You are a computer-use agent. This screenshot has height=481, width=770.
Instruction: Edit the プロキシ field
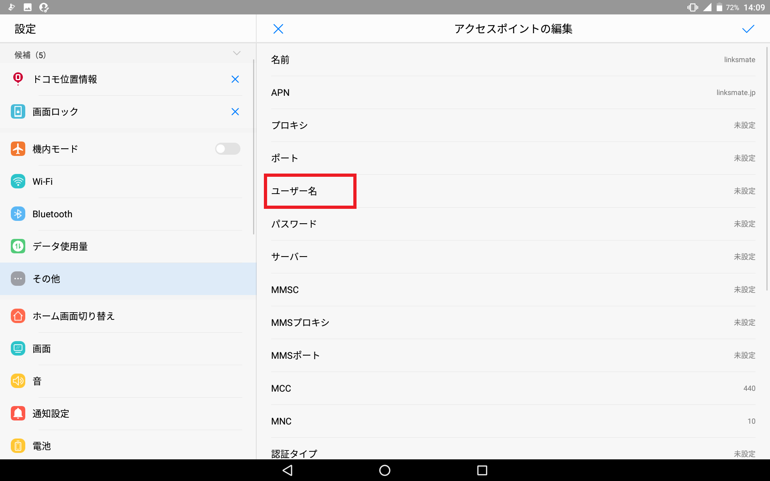point(513,125)
